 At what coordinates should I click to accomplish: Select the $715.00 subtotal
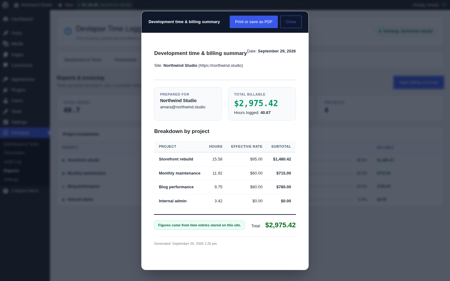(284, 173)
